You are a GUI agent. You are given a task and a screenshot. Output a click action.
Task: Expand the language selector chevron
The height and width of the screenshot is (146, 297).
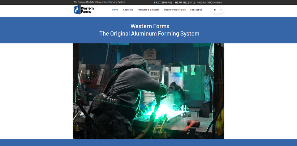coord(221,10)
